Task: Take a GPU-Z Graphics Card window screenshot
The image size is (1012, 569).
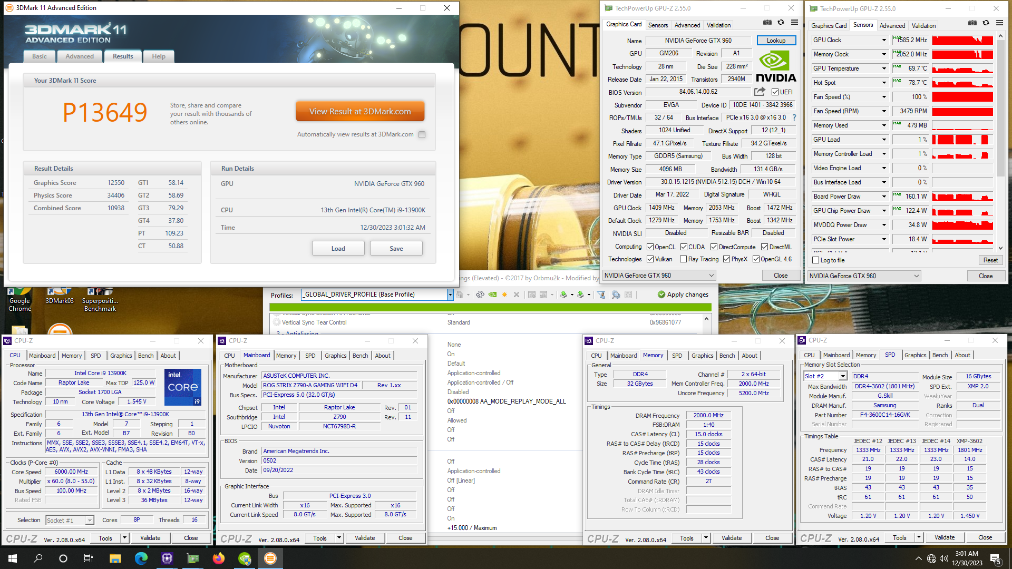Action: tap(767, 23)
